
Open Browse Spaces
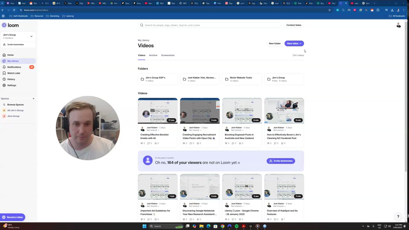[15, 104]
